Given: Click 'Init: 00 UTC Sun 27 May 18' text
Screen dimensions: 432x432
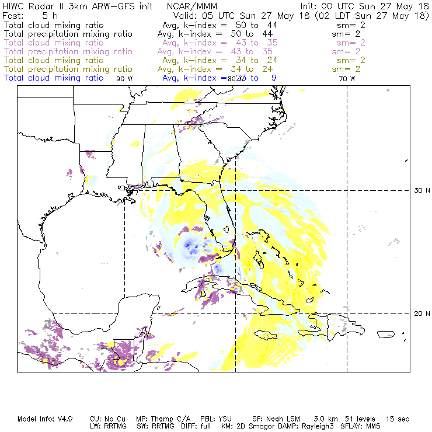Looking at the screenshot, I should click(364, 6).
